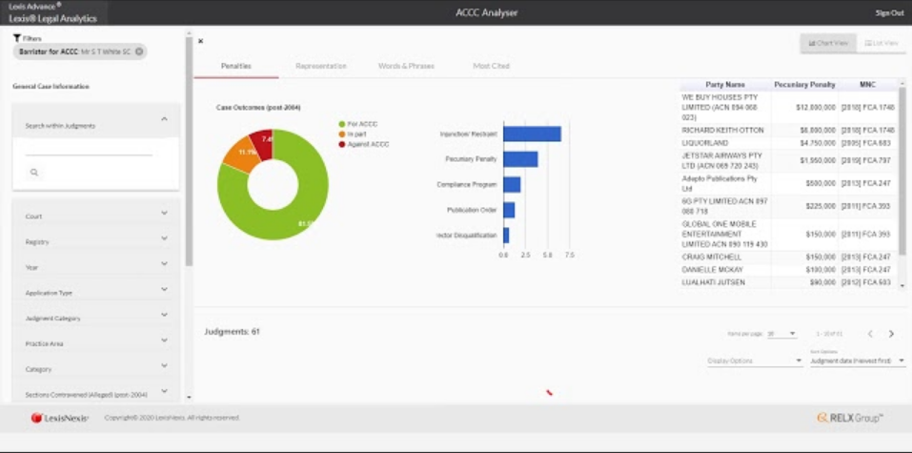Expand the Court filter

click(96, 216)
